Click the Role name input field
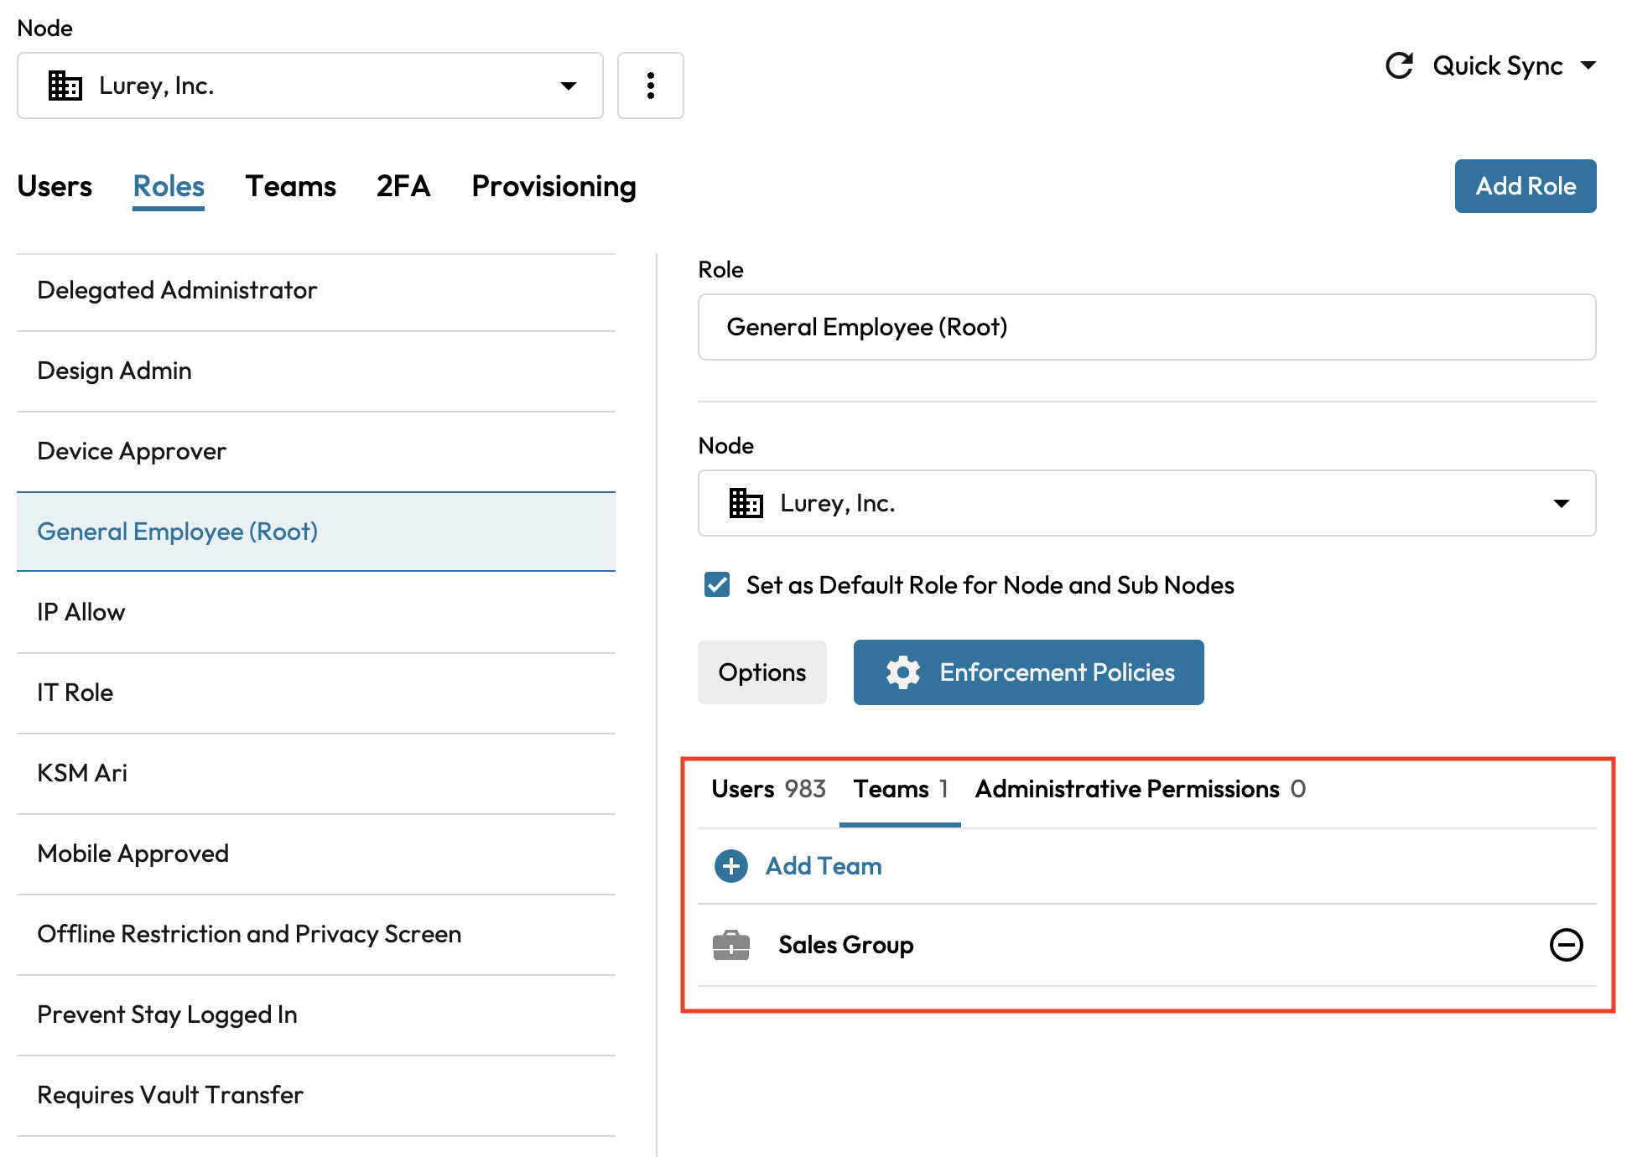This screenshot has width=1627, height=1157. pos(1146,327)
